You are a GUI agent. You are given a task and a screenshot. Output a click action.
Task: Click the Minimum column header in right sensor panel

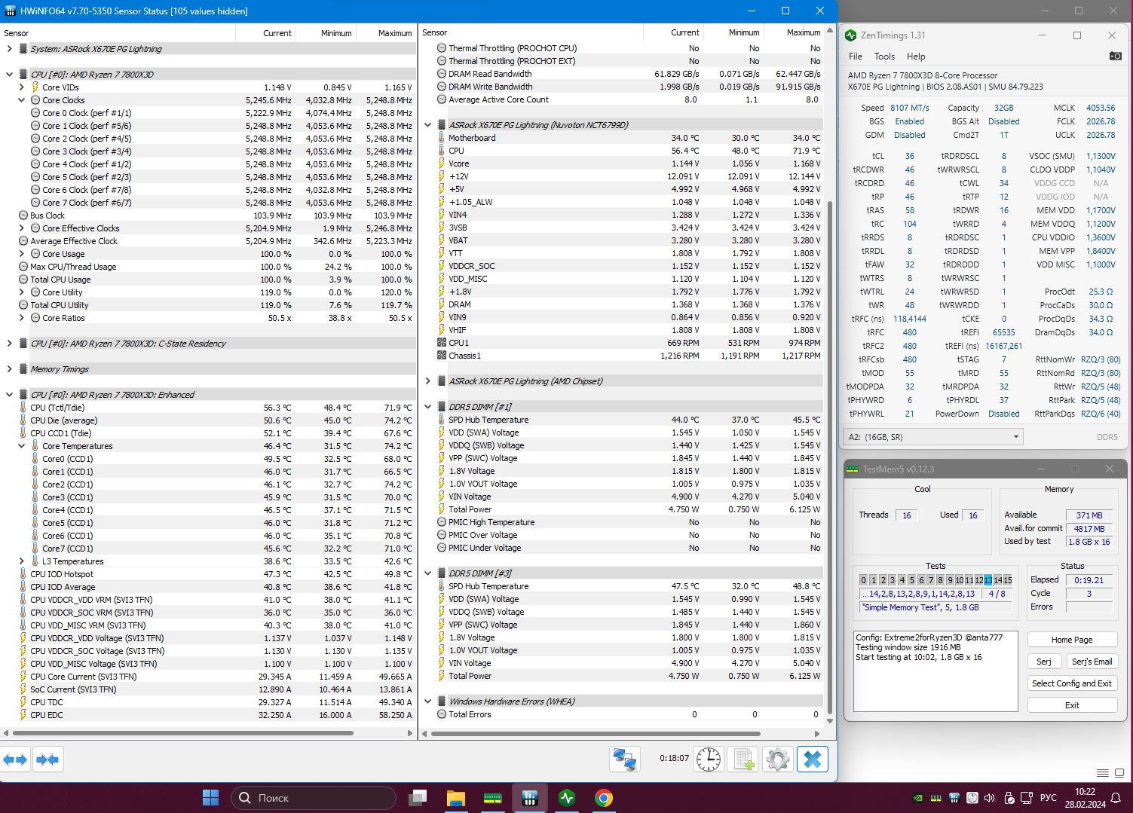tap(733, 32)
